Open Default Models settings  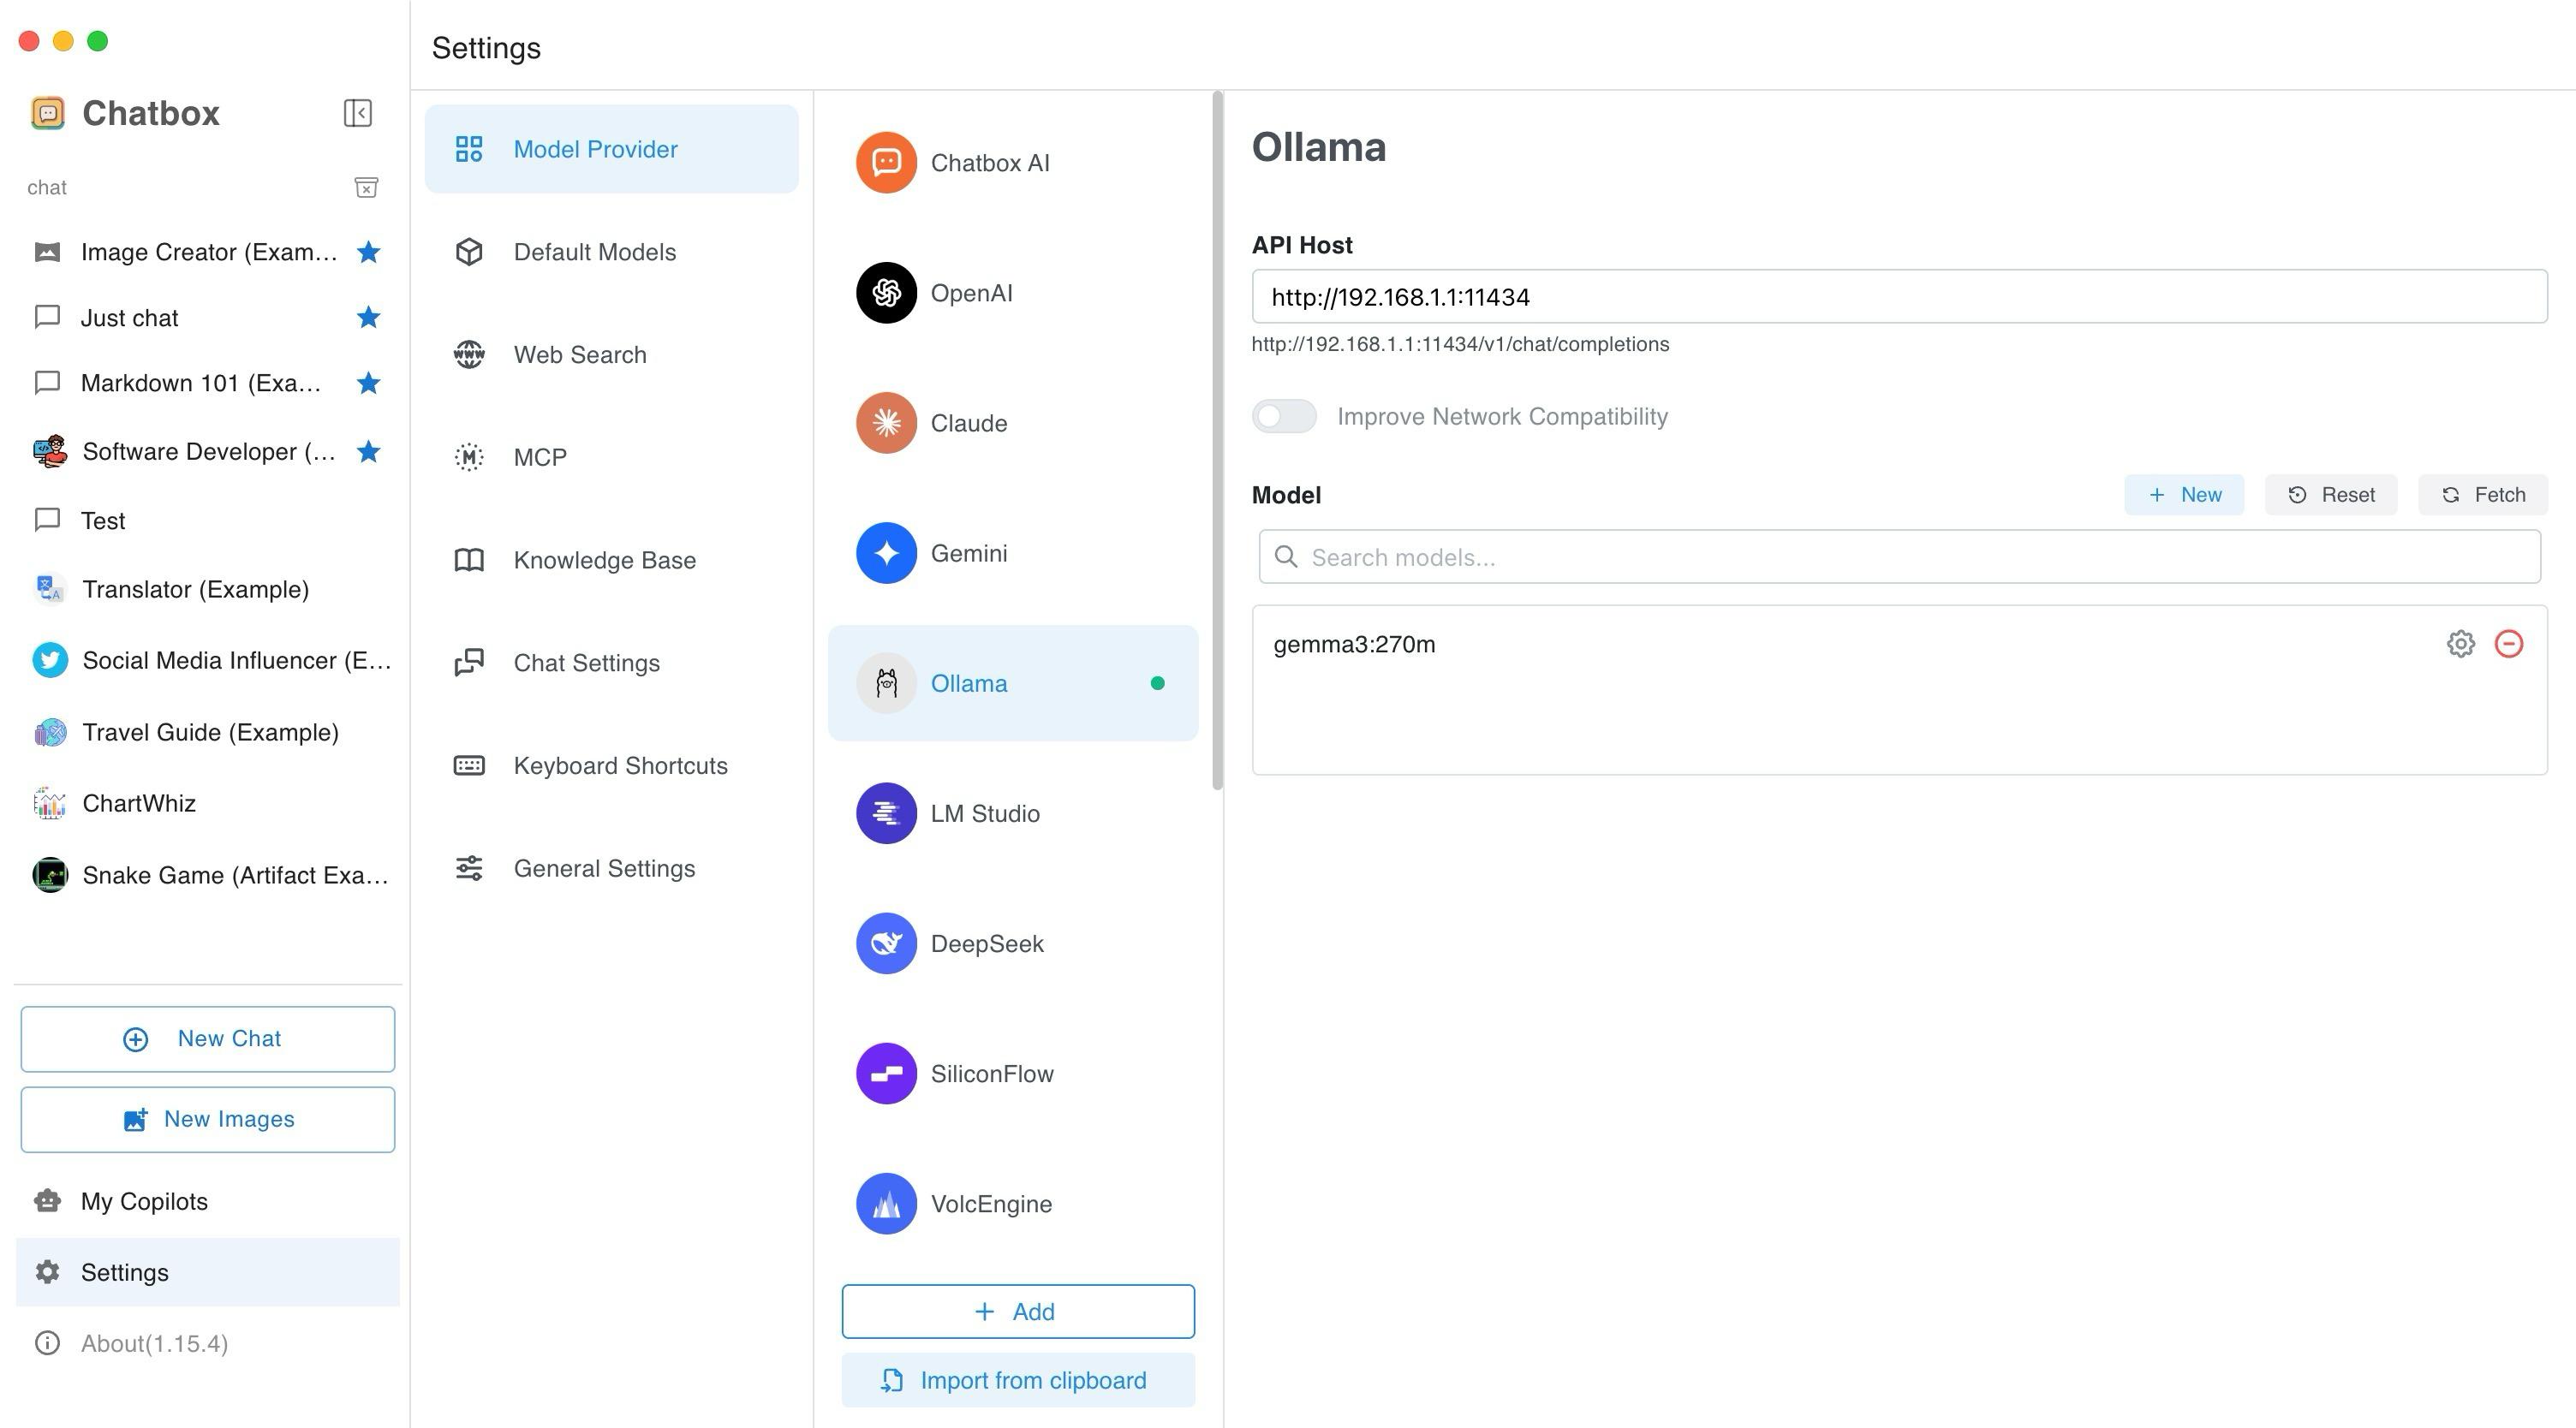tap(612, 252)
